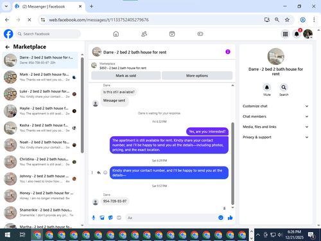Image resolution: width=321 pixels, height=241 pixels.
Task: Attach a photo using the image icon
Action: point(102,218)
